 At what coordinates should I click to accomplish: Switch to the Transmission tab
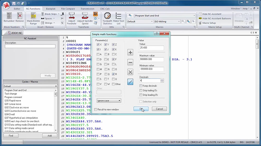pos(87,9)
